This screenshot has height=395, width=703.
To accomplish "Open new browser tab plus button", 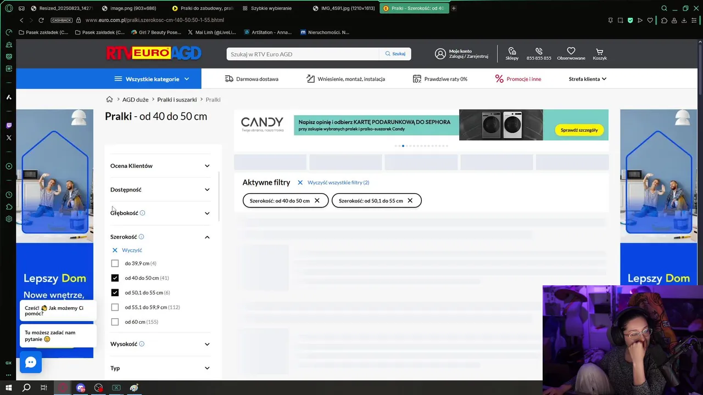I will pyautogui.click(x=454, y=8).
